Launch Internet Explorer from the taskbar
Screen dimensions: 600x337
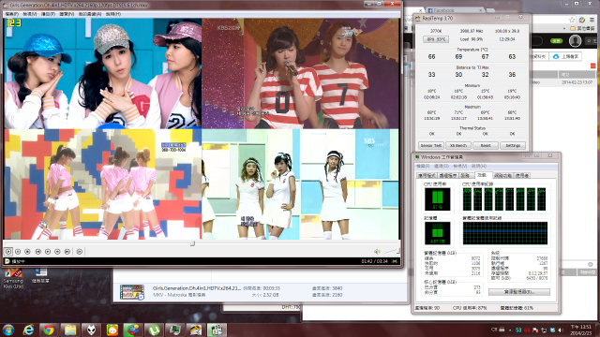pos(28,330)
